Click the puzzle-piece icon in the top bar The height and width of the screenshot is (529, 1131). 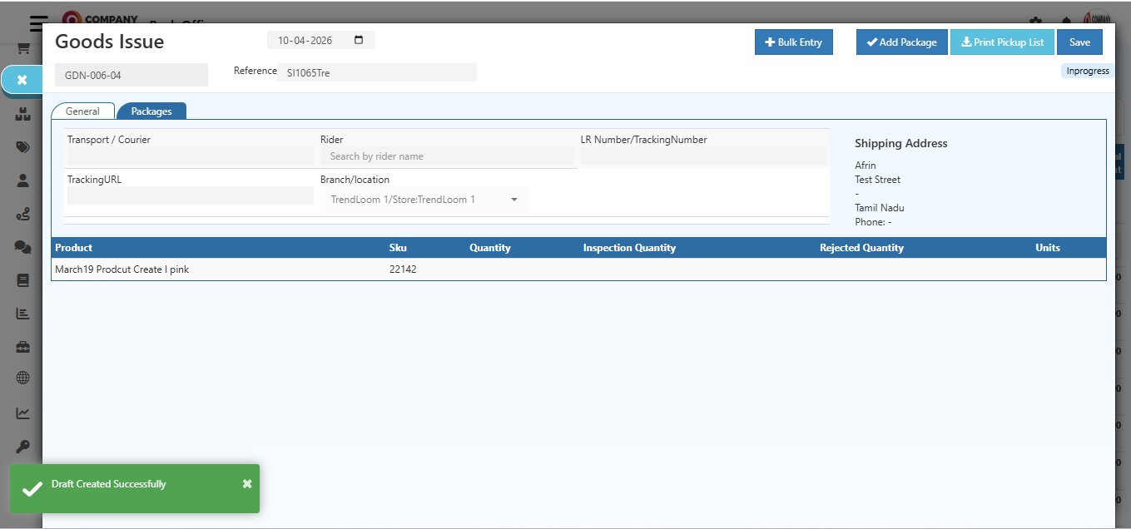[x=1037, y=18]
